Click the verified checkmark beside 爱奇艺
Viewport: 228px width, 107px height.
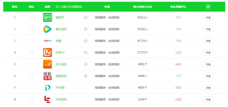pyautogui.click(x=86, y=17)
